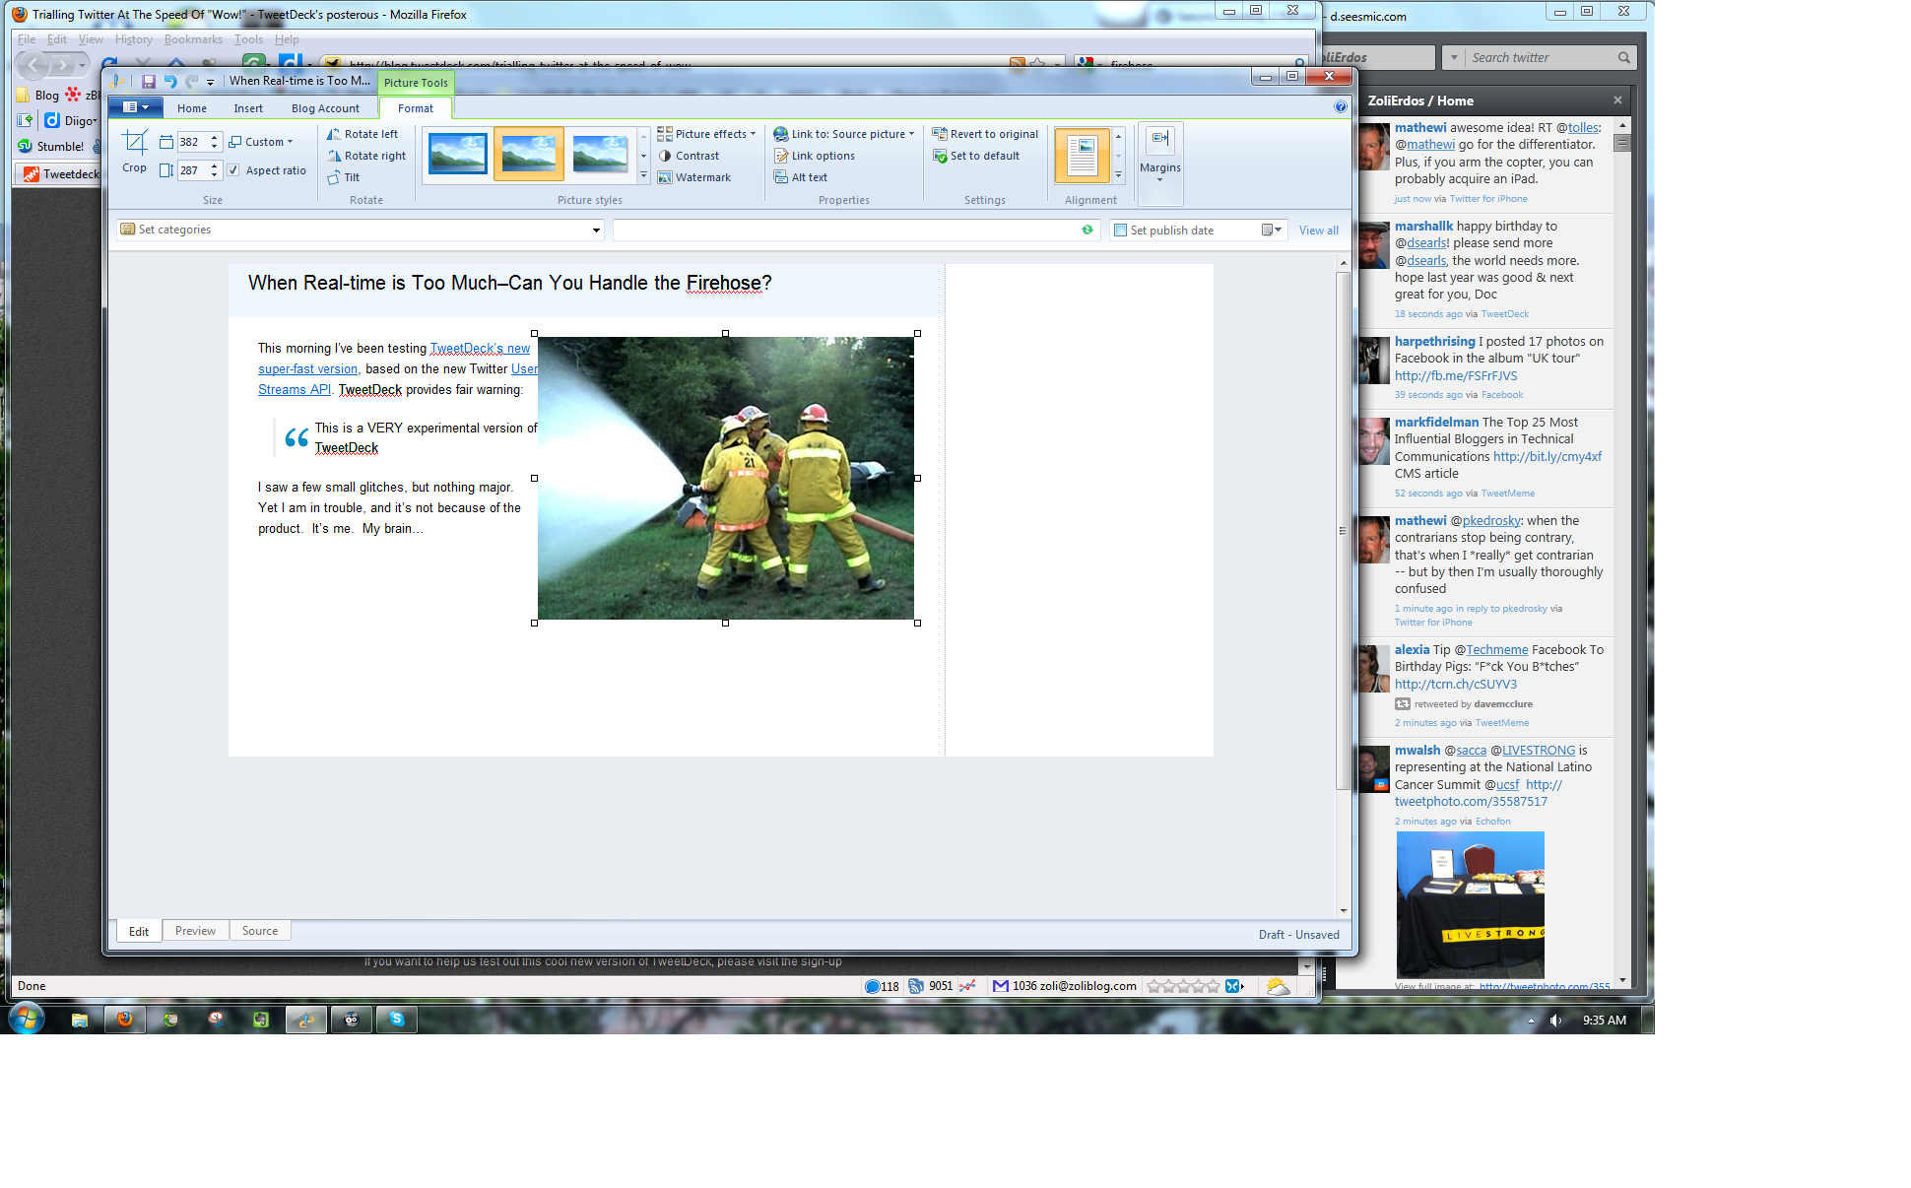1911x1188 pixels.
Task: Open the http://bit.ly/cmy4xf link
Action: pos(1548,457)
